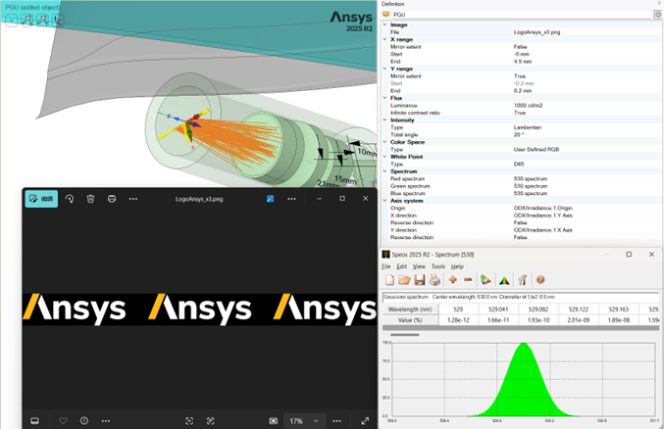This screenshot has height=429, width=664.
Task: Collapse the Intensity section
Action: click(384, 119)
